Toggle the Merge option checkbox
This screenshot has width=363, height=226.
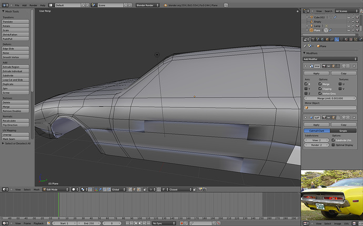320,84
